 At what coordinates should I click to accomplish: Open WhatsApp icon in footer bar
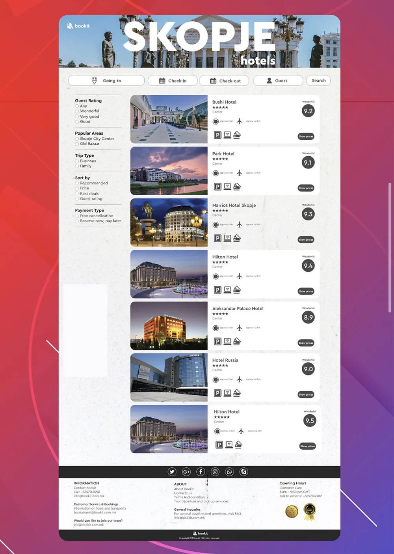point(229,472)
